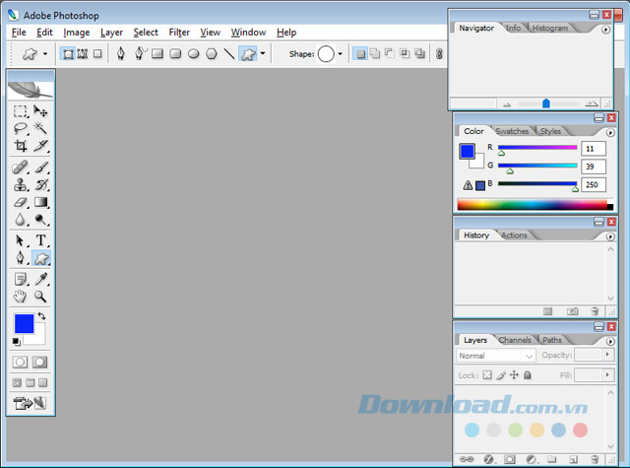Select the Eraser tool
630x468 pixels.
20,202
